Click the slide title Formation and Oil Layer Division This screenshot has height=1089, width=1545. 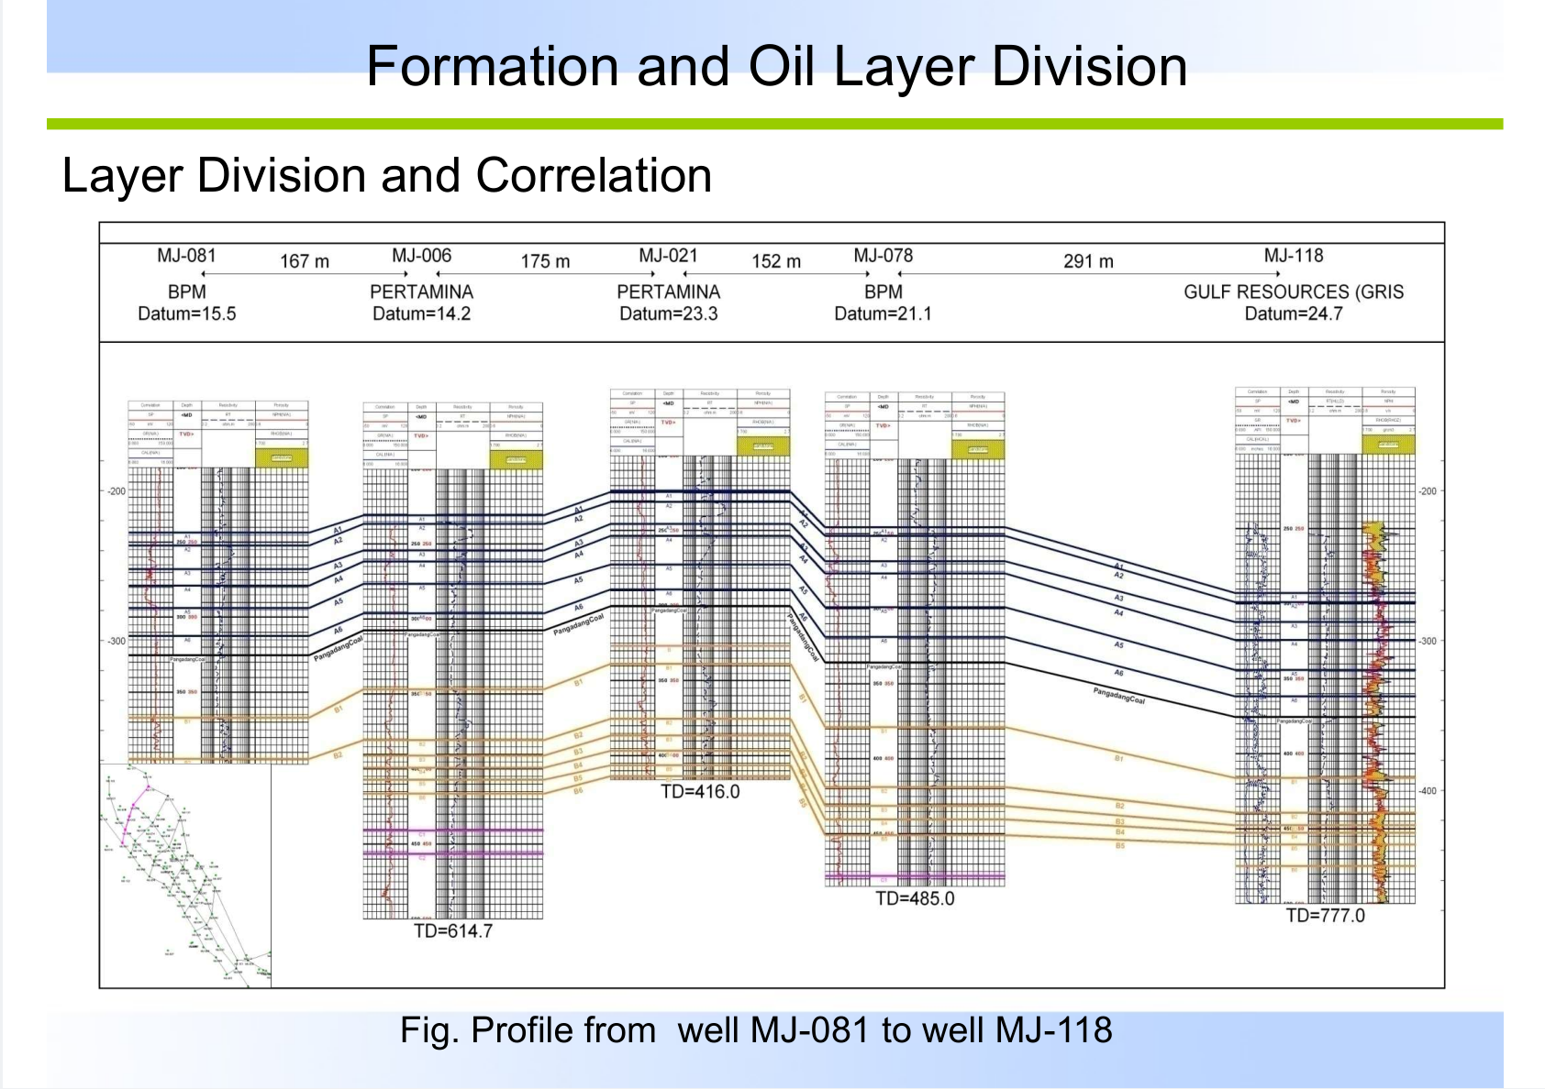pyautogui.click(x=776, y=66)
